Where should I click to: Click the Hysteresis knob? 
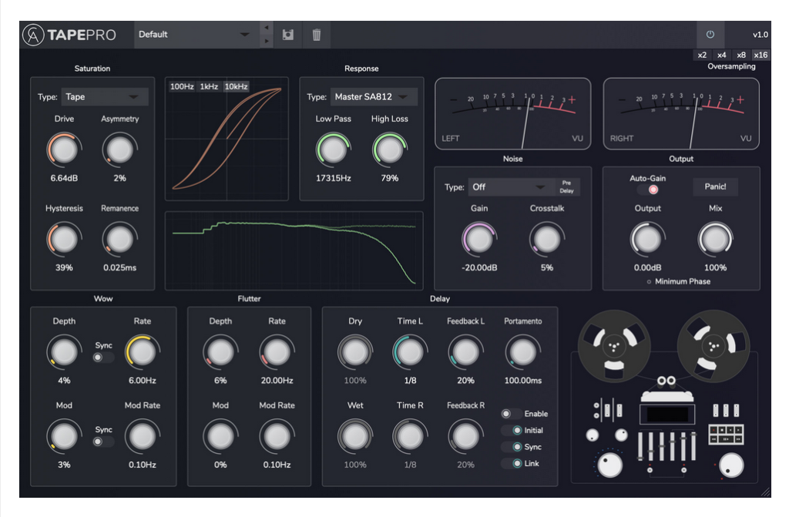(x=64, y=239)
